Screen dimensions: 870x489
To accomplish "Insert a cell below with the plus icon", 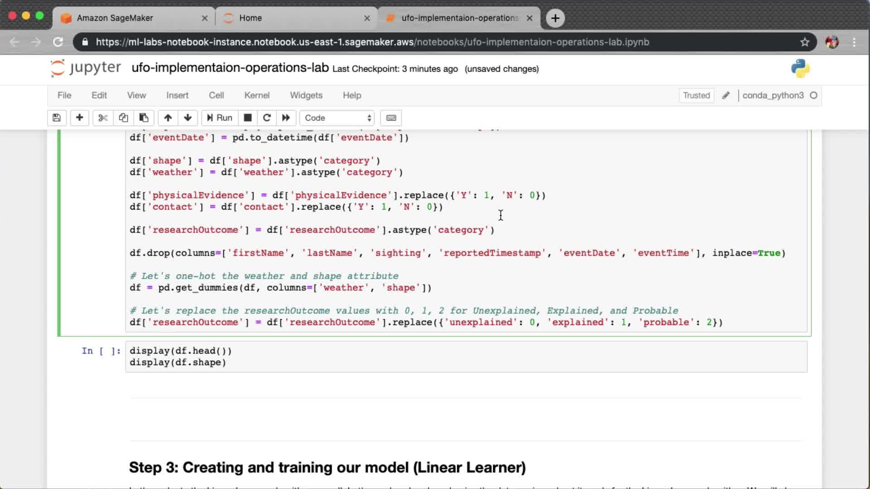I will (x=79, y=118).
